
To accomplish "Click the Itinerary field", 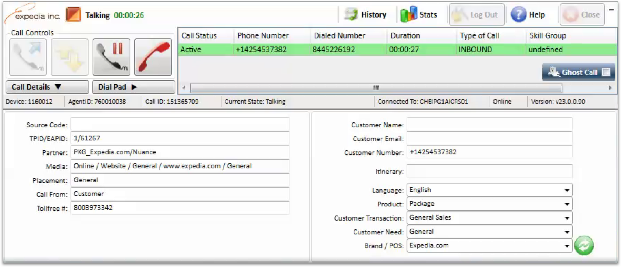I will point(489,171).
